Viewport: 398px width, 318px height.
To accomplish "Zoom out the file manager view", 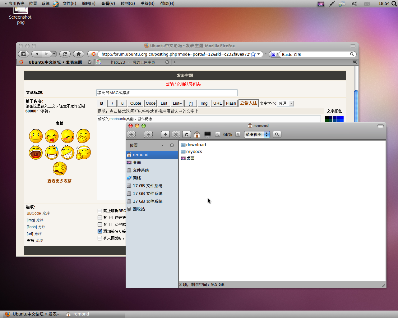I will coord(218,134).
